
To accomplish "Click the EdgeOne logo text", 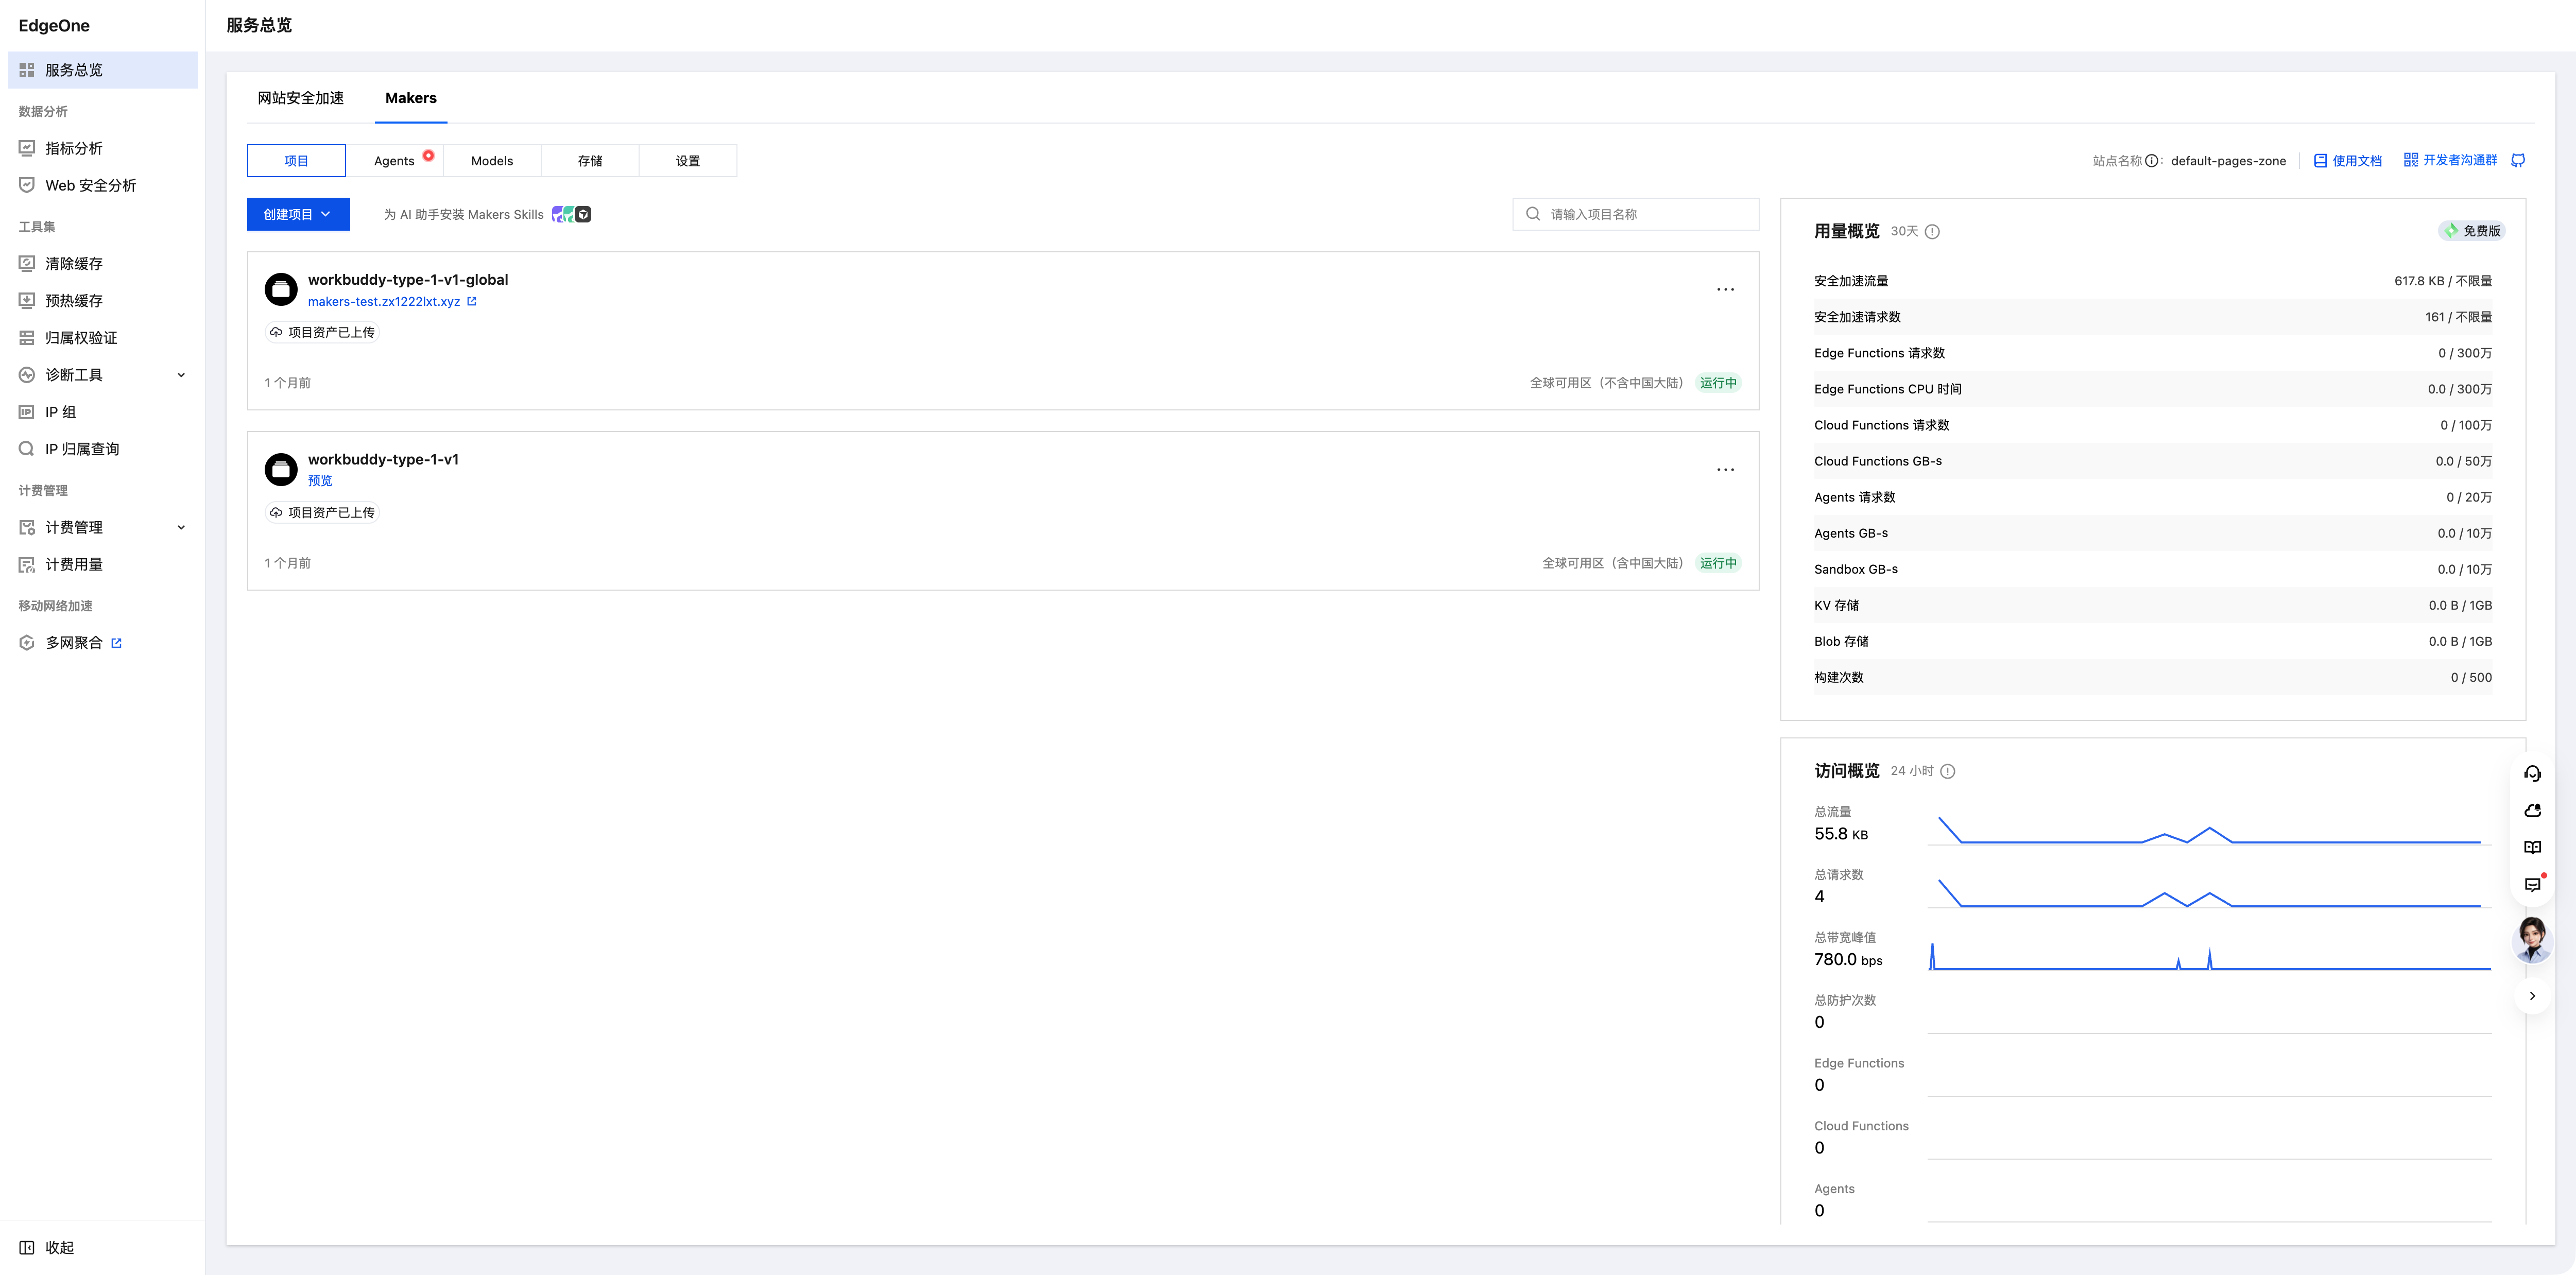I will (54, 26).
